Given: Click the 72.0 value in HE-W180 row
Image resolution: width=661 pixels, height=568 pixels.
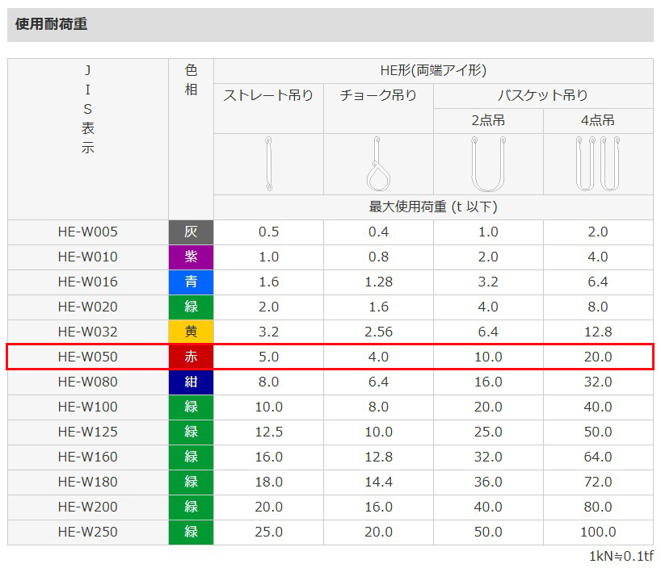Looking at the screenshot, I should pos(598,482).
